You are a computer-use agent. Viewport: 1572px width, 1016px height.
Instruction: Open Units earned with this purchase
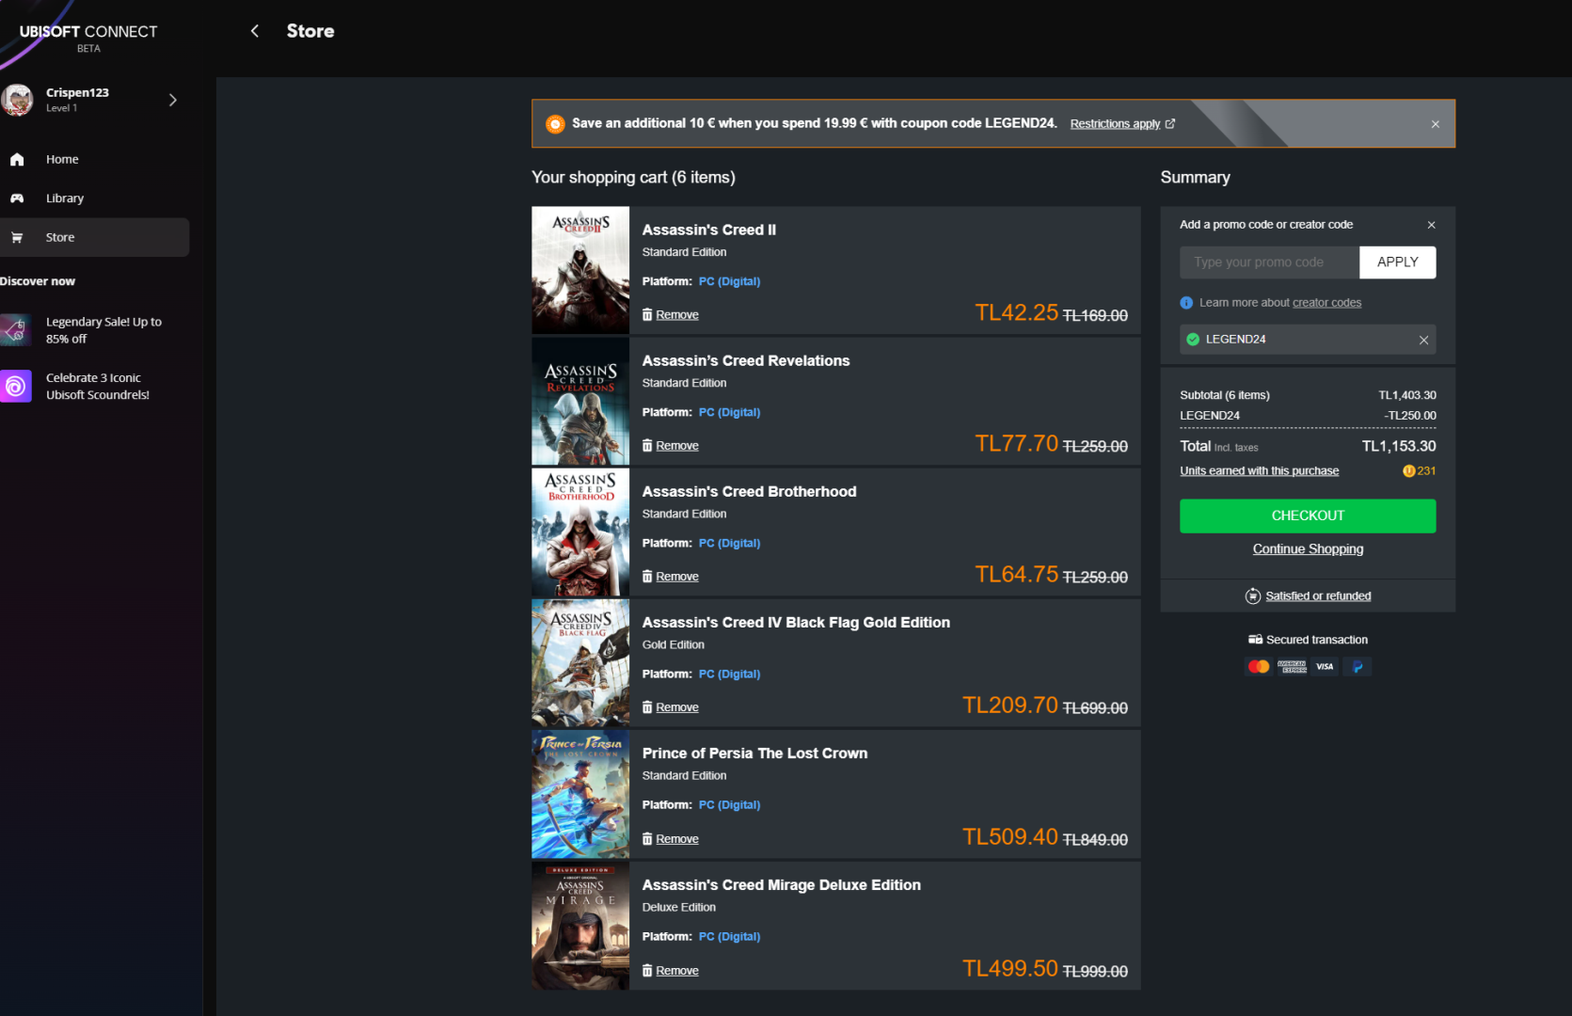click(1259, 470)
